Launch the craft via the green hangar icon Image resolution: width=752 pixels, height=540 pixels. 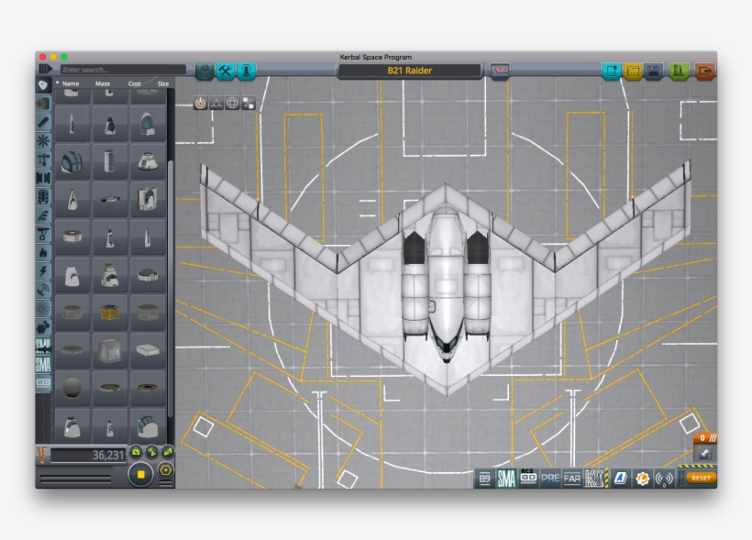tap(677, 70)
